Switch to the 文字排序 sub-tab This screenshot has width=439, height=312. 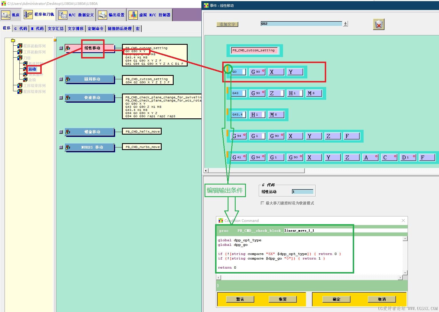pyautogui.click(x=76, y=29)
